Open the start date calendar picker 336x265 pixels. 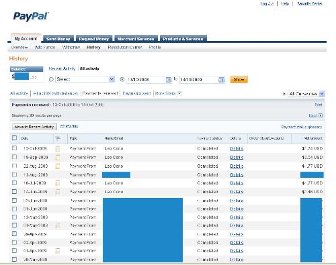(169, 79)
